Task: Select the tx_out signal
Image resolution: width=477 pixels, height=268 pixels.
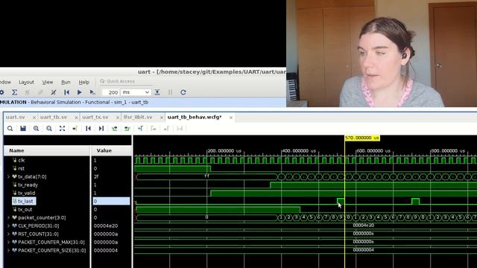Action: tap(25, 209)
